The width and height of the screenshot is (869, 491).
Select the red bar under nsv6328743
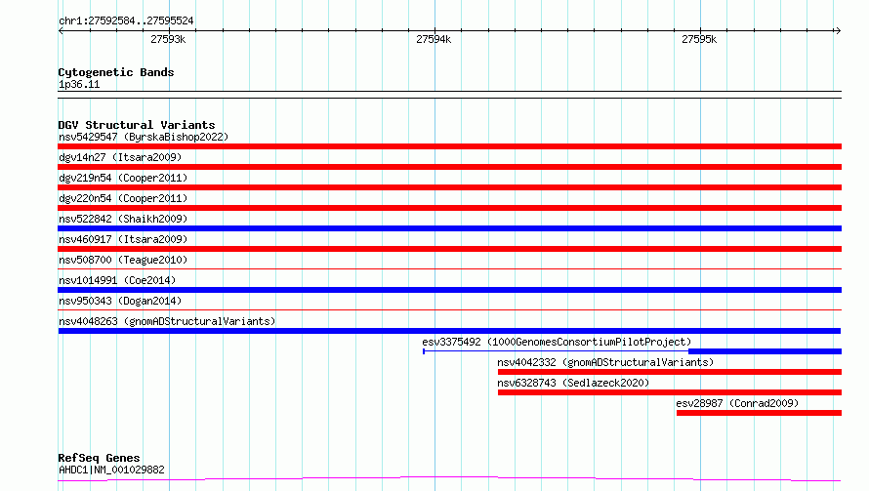tap(670, 392)
